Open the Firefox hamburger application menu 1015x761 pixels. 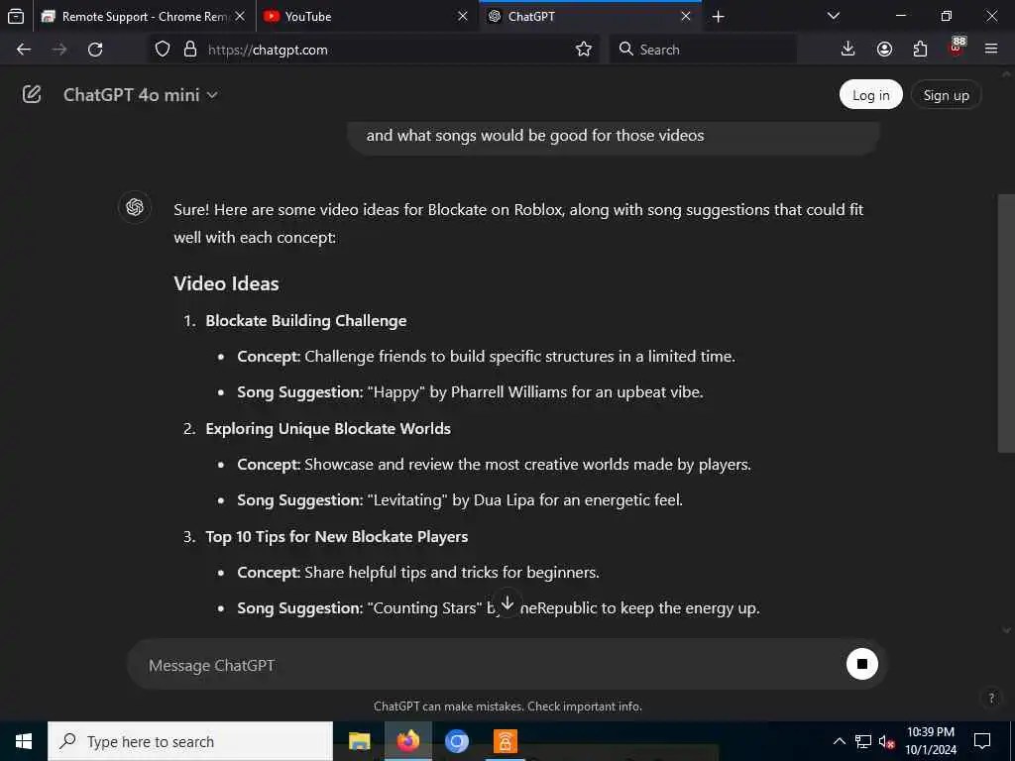click(x=991, y=50)
